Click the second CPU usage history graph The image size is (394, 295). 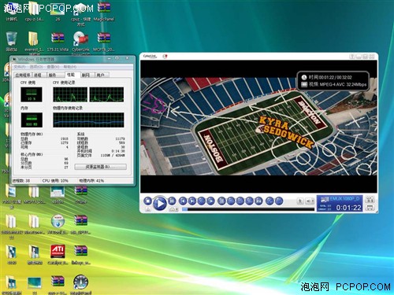pyautogui.click(x=106, y=94)
